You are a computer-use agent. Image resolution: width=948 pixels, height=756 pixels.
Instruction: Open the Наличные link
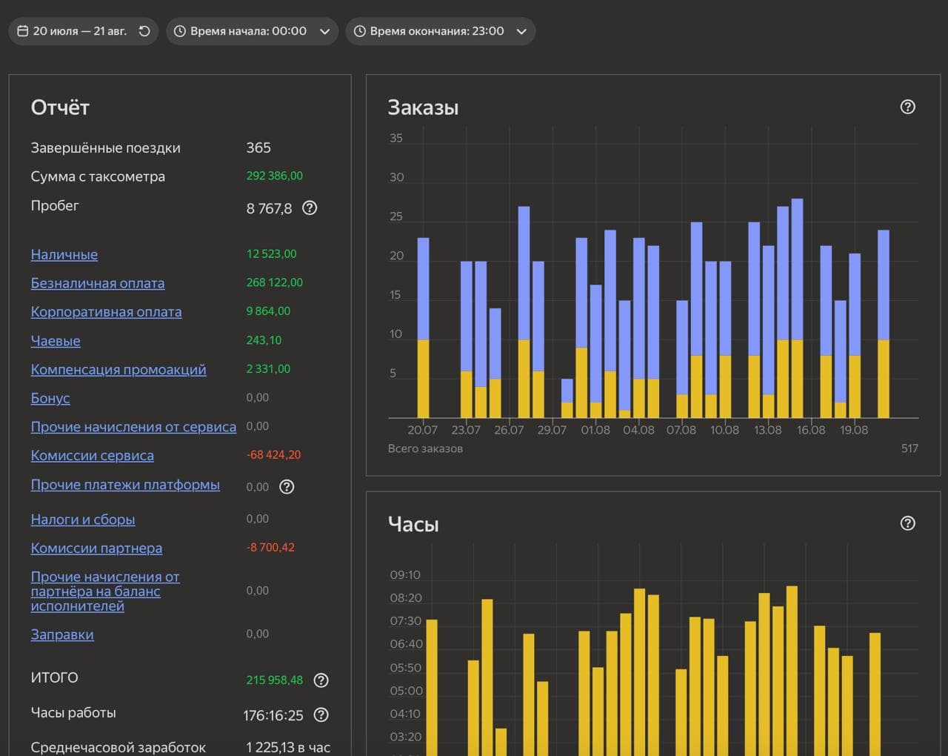point(64,254)
